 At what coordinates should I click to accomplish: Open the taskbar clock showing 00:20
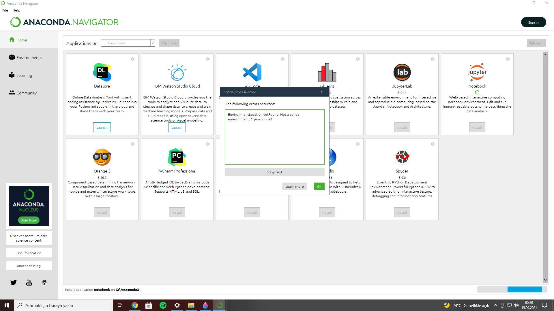529,305
